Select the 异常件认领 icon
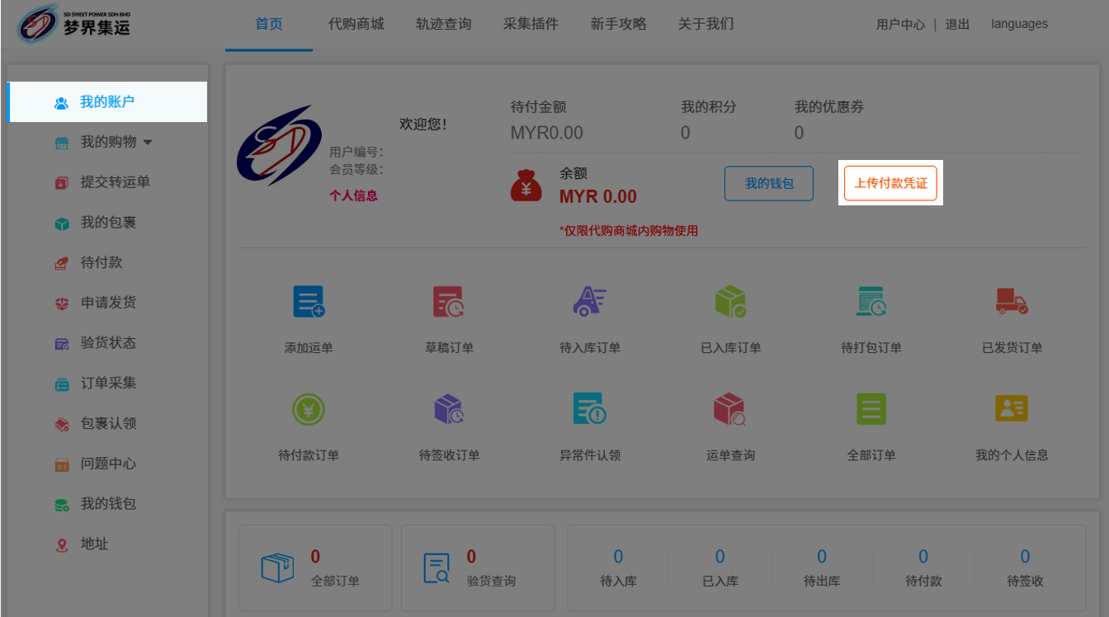The height and width of the screenshot is (617, 1109). (x=589, y=409)
